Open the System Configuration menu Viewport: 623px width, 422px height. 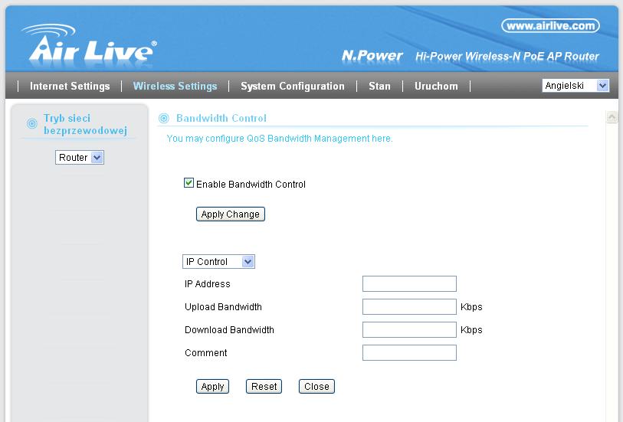tap(293, 86)
